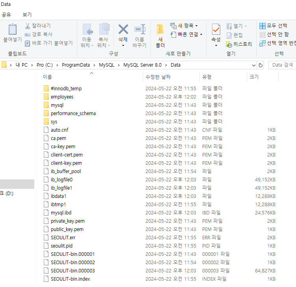Select the ca-key.pem file
This screenshot has width=296, height=287.
click(x=59, y=147)
